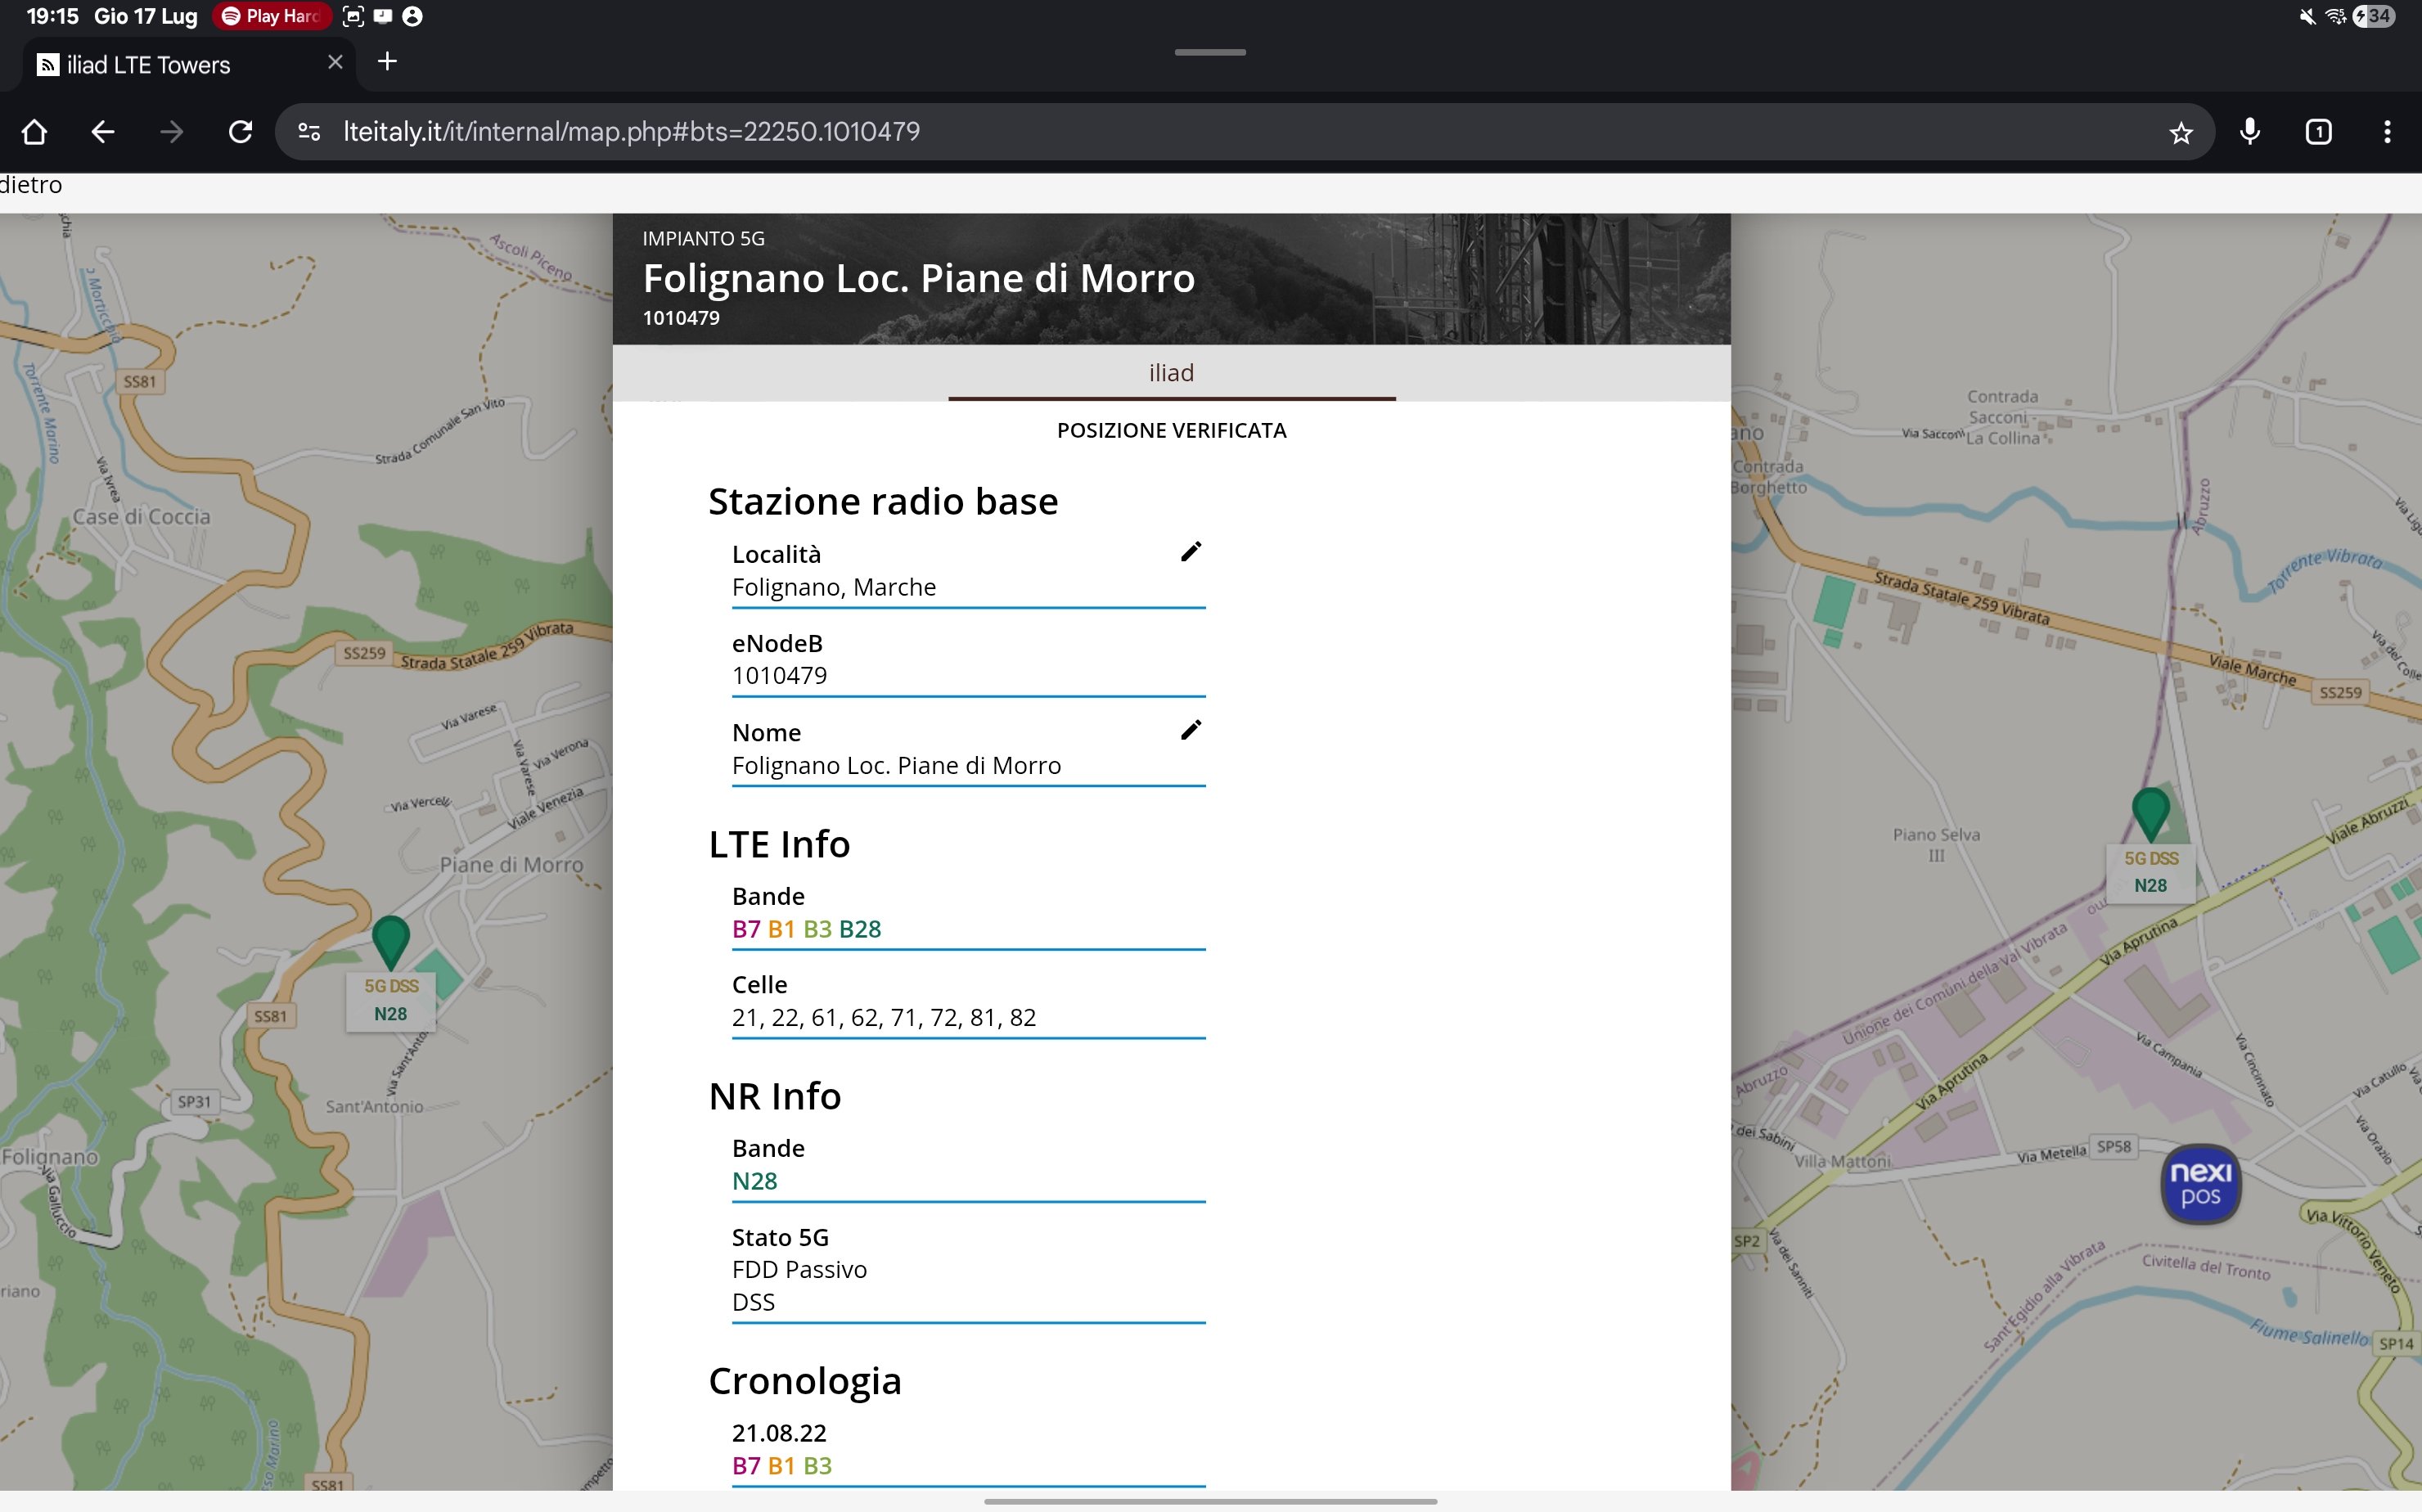This screenshot has width=2422, height=1512.
Task: Click the Piane di Morro tower marker
Action: pyautogui.click(x=390, y=941)
